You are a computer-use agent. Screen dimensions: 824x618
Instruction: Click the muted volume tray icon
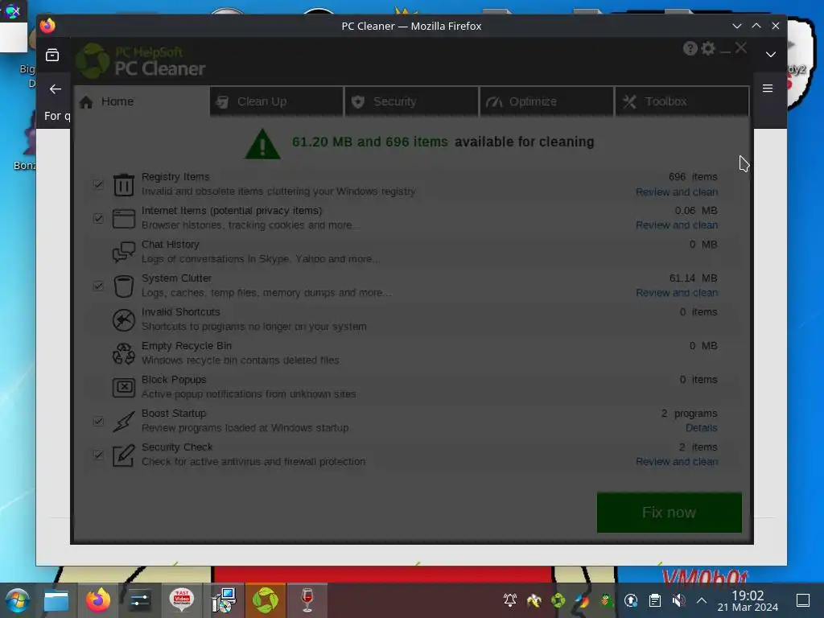pos(678,600)
